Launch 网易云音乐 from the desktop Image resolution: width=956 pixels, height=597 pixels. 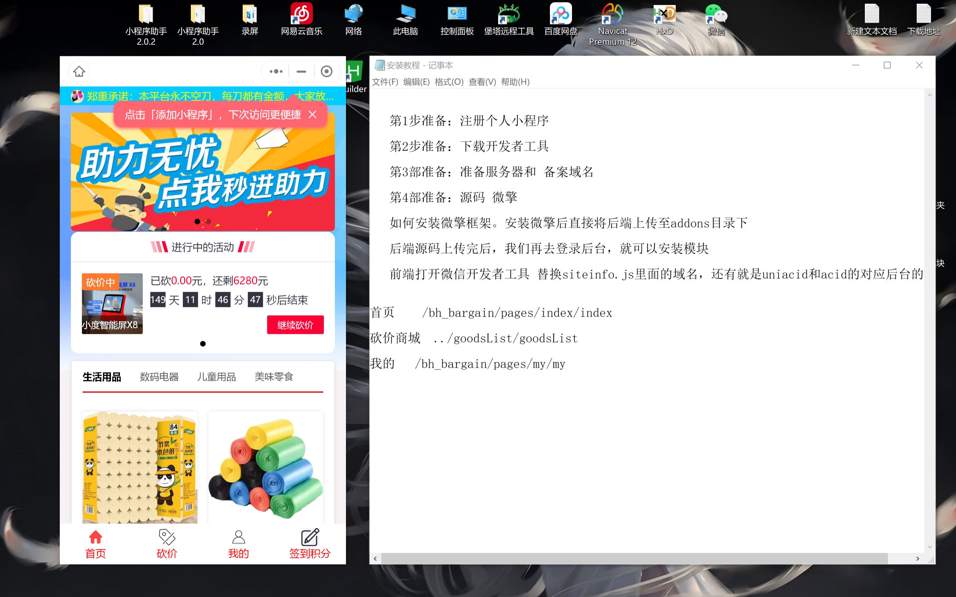click(x=301, y=20)
